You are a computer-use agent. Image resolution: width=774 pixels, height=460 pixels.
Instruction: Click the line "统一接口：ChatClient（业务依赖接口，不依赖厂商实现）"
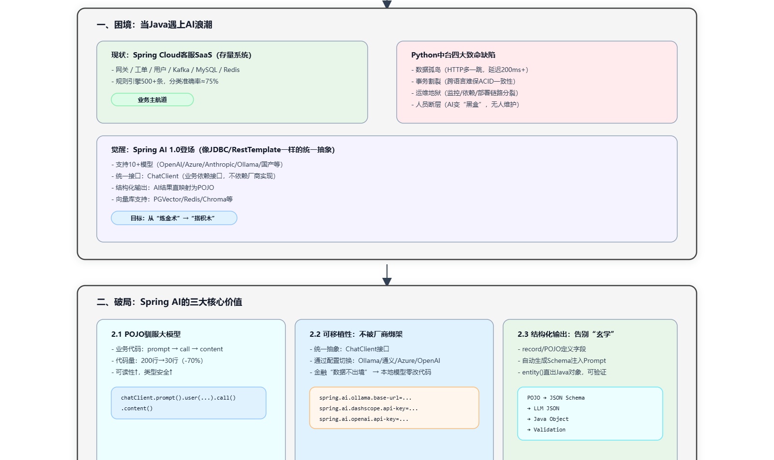[x=193, y=176]
